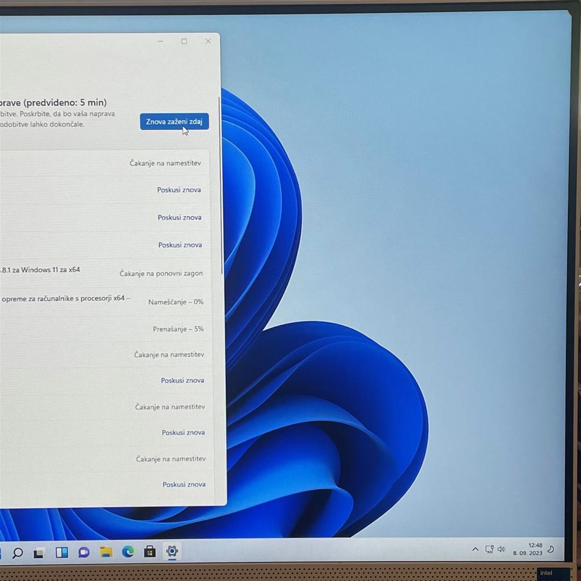Click the volume speaker icon in tray
Viewport: 581px width, 581px height.
(x=501, y=549)
